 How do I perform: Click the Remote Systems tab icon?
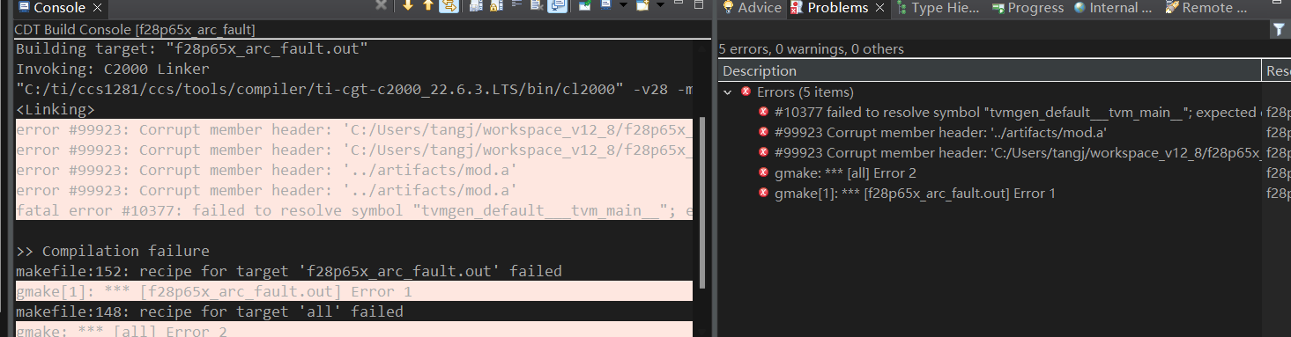click(x=1171, y=8)
